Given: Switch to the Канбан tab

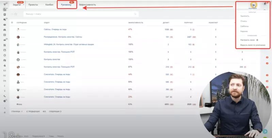Looking at the screenshot, I should [49, 5].
